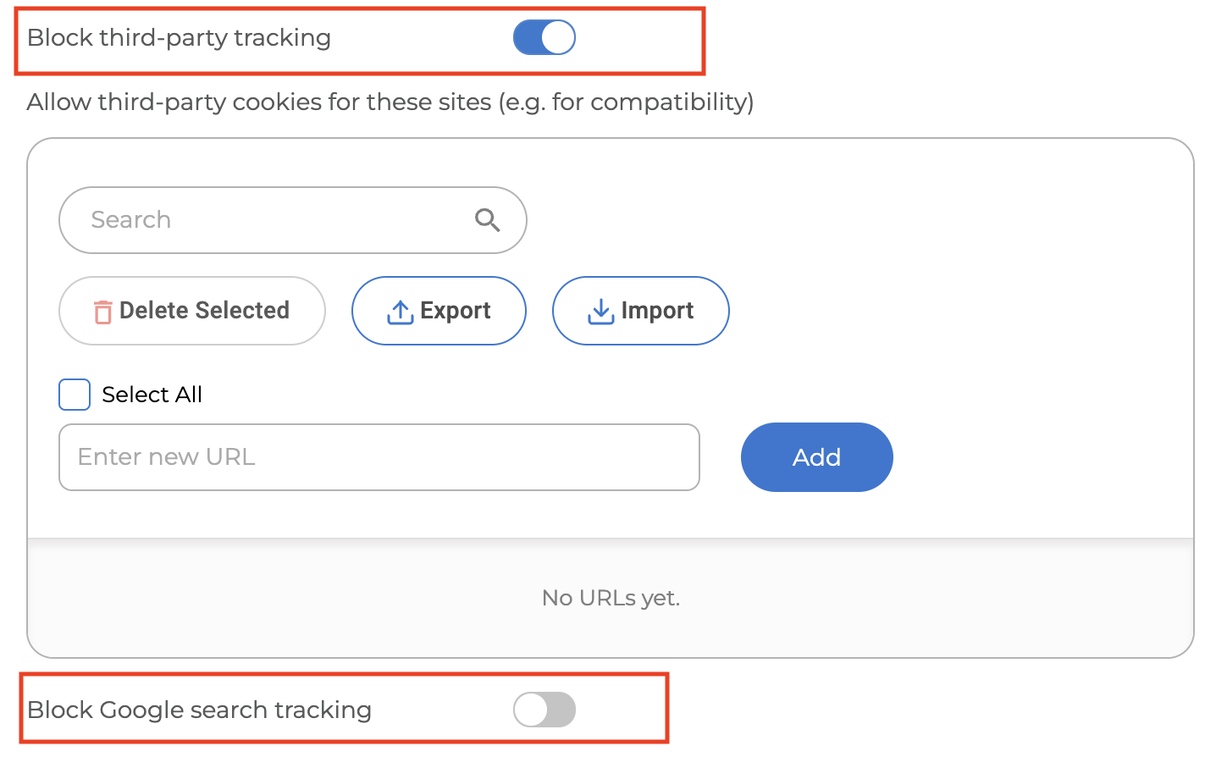Click the Allow third-party cookies description text
The height and width of the screenshot is (757, 1216).
click(x=390, y=102)
